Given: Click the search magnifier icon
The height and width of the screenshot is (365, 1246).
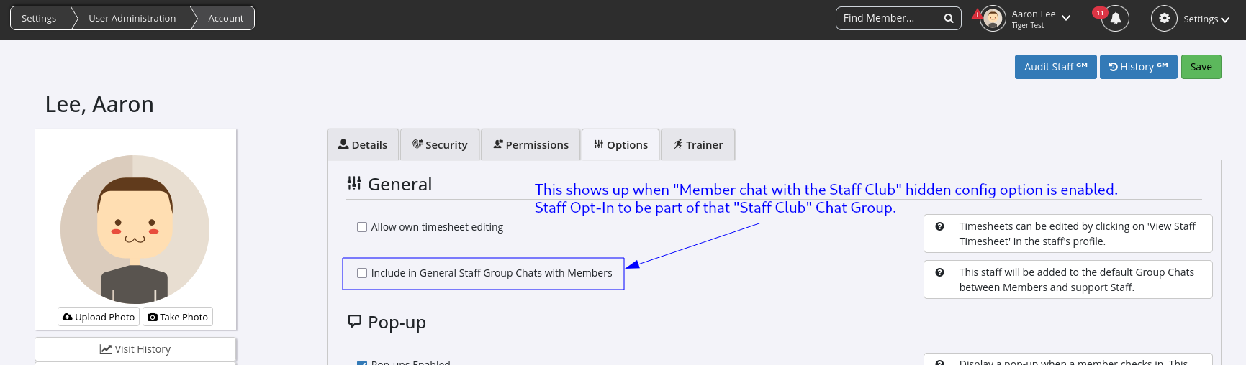Looking at the screenshot, I should click(949, 19).
